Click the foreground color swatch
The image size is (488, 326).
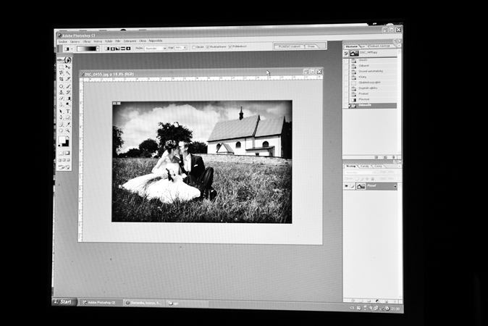tap(62, 139)
